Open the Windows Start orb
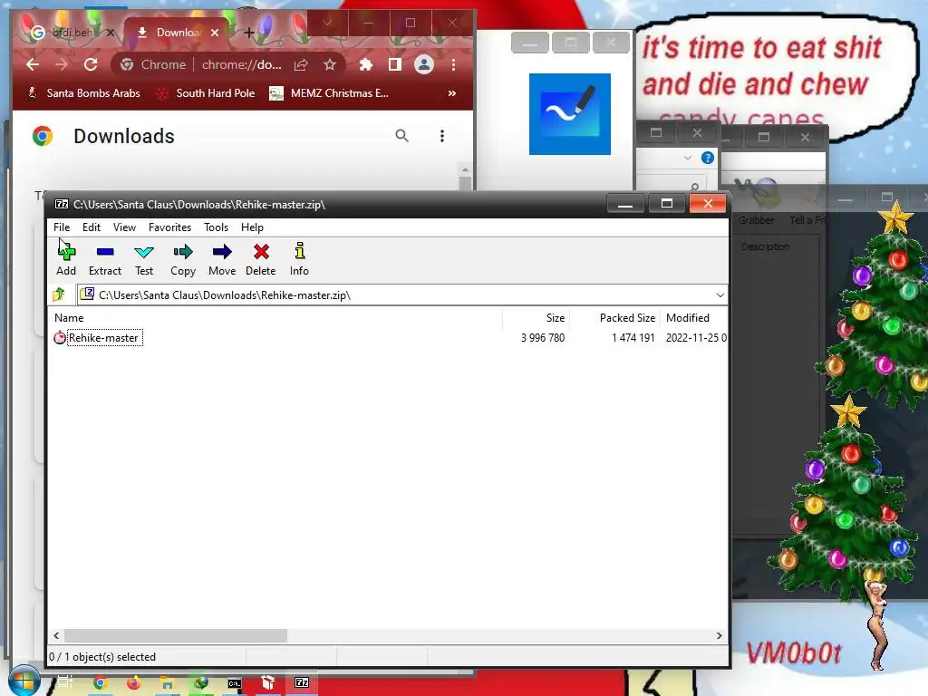The width and height of the screenshot is (928, 696). click(23, 681)
